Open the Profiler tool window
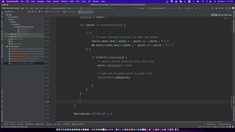This screenshot has width=235, height=132. tap(66, 124)
